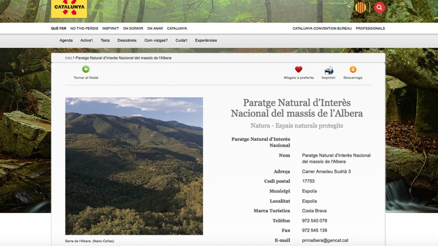The image size is (438, 246).
Task: Select the Descobreix submenu item
Action: (x=127, y=40)
